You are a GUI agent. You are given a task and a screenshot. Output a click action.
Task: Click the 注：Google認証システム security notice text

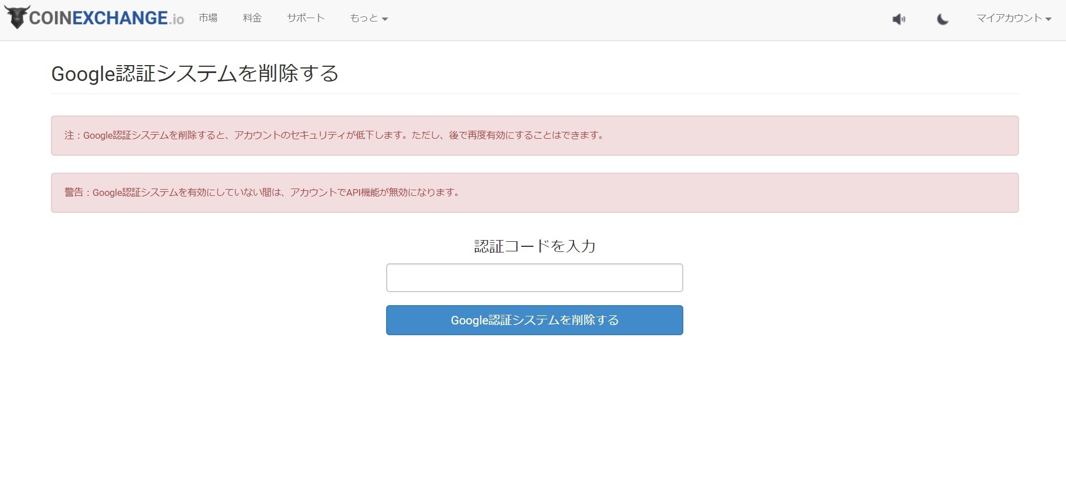(x=335, y=135)
